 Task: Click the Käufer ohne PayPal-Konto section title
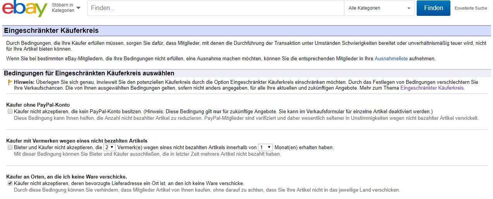point(38,105)
